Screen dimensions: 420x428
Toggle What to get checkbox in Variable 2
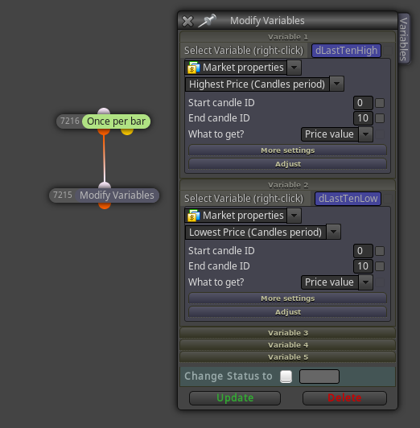[380, 282]
